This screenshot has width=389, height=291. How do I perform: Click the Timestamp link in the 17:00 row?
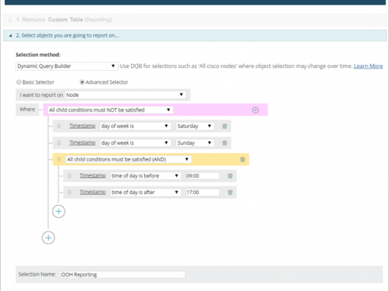click(92, 192)
